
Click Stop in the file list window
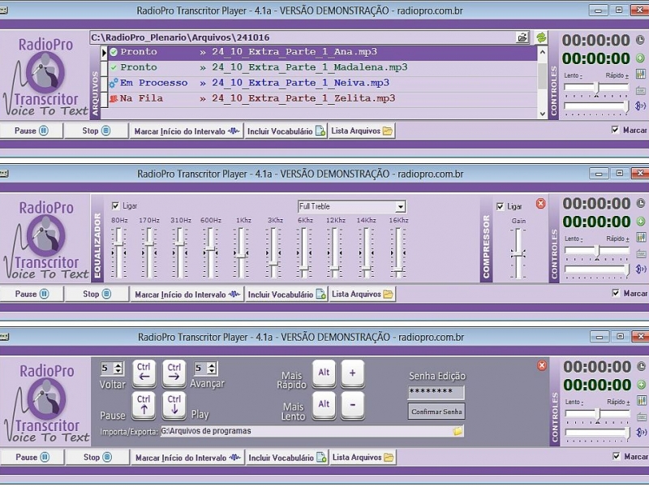tap(97, 131)
